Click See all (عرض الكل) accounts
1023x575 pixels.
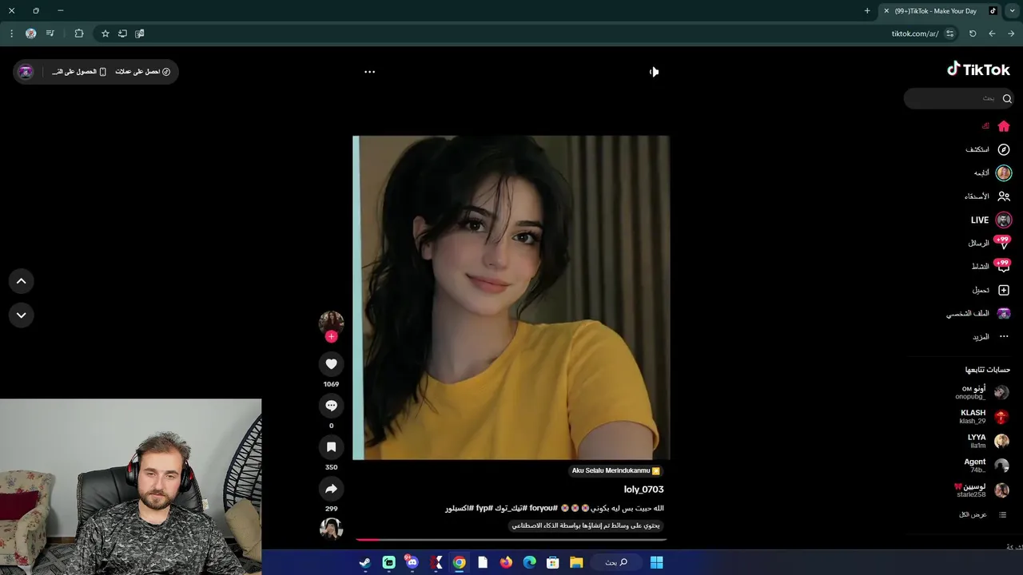983,515
